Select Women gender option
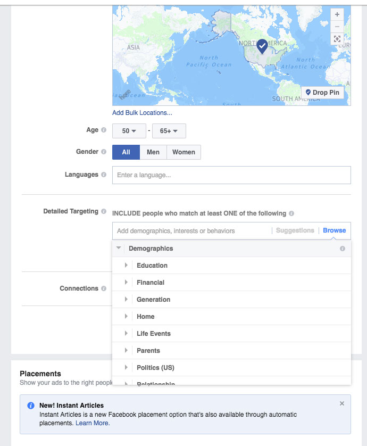 tap(183, 152)
